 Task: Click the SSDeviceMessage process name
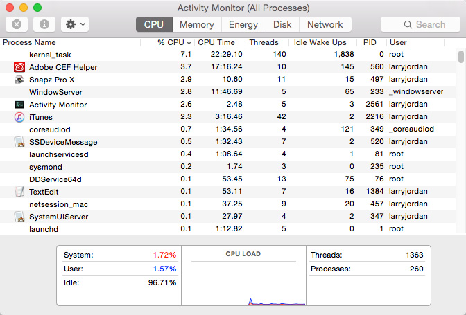coord(63,142)
